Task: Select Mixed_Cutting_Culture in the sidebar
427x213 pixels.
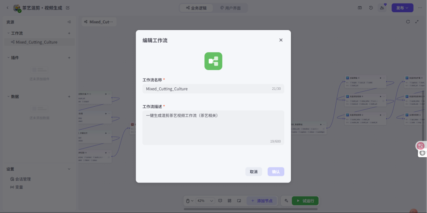Action: 40,42
